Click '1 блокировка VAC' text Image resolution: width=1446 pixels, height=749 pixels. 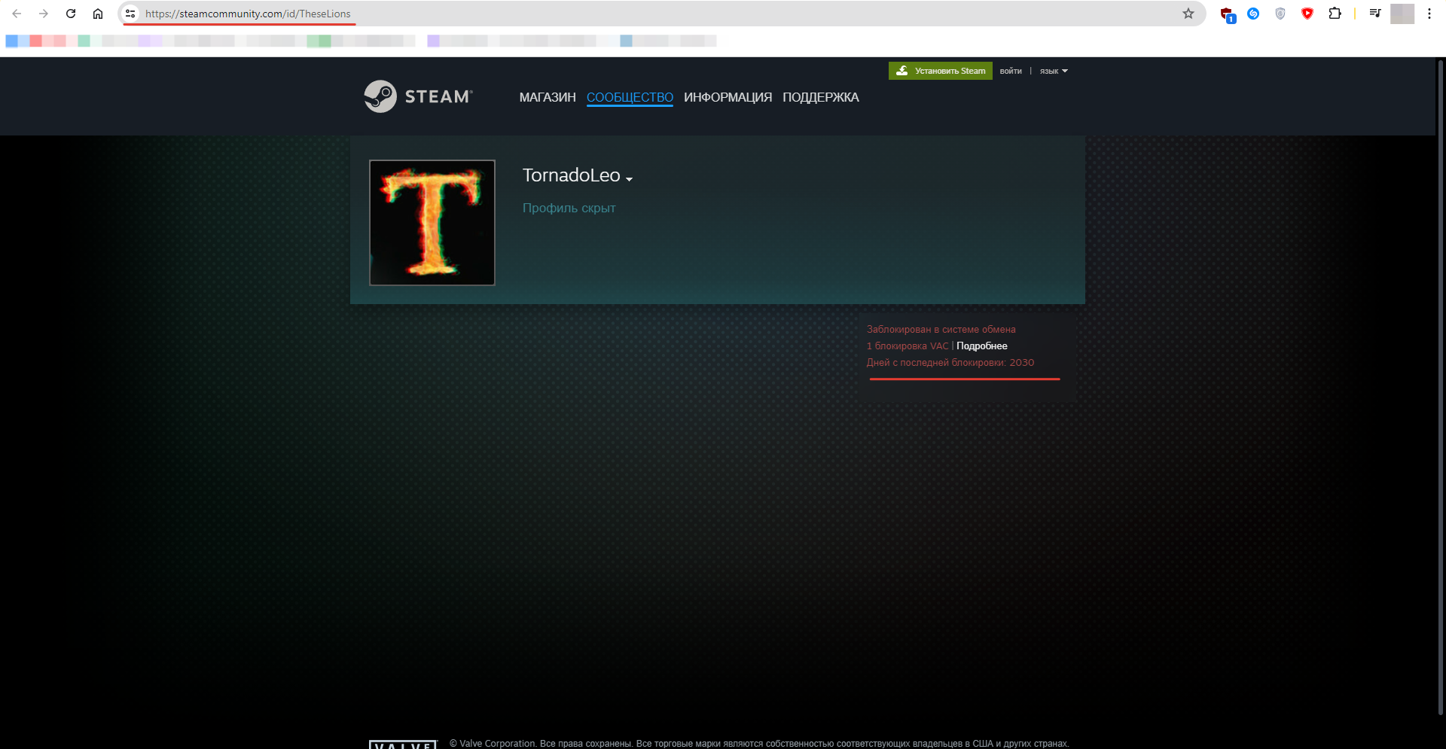pyautogui.click(x=908, y=346)
